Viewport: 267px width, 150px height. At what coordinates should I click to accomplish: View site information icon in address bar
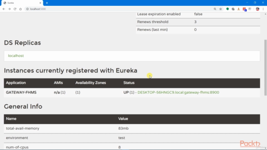click(28, 9)
